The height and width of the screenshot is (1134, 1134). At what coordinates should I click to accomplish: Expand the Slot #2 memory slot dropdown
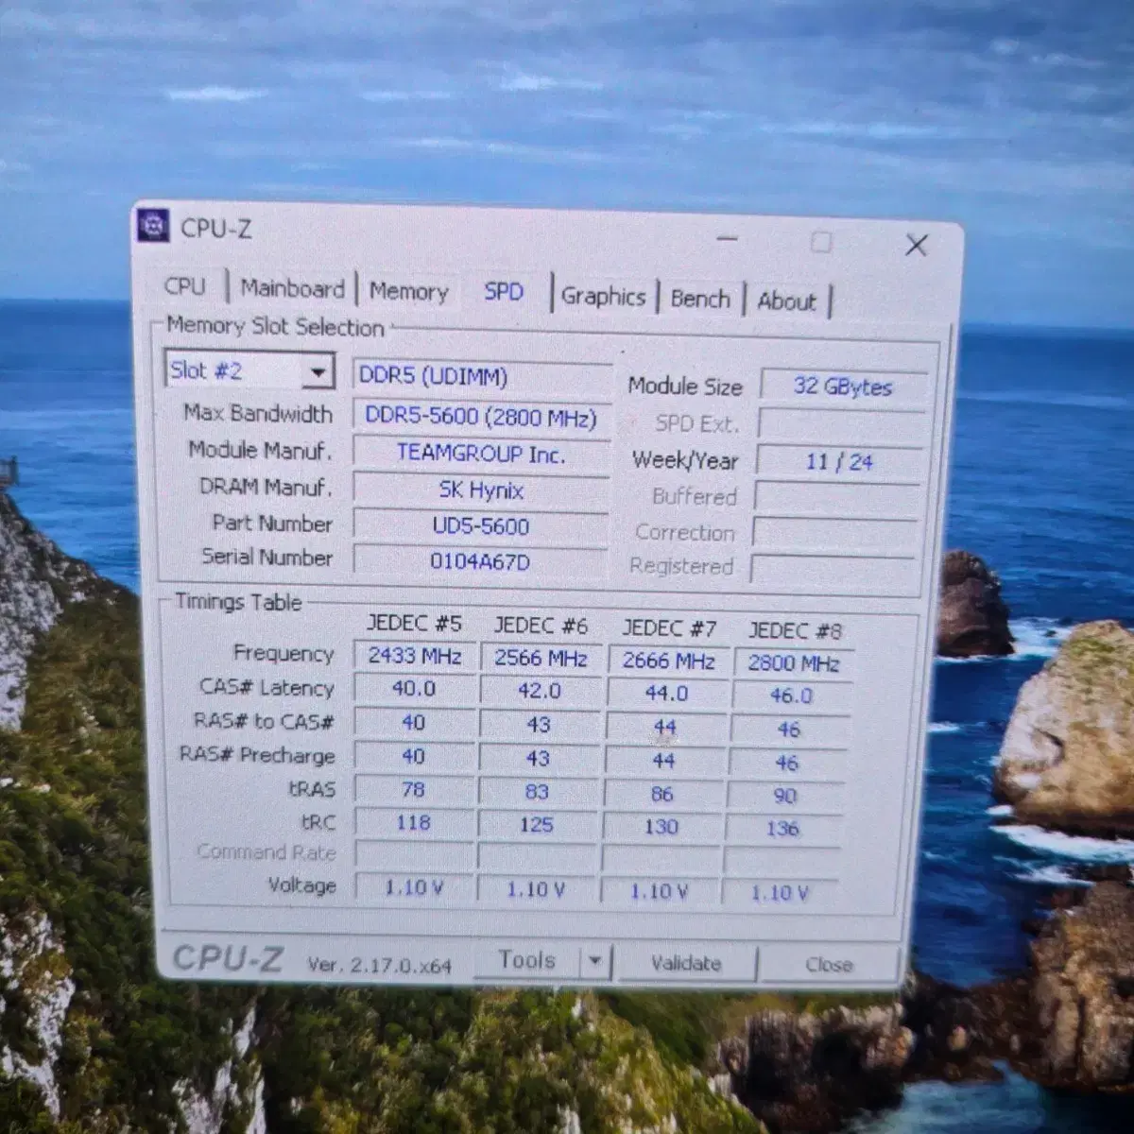318,372
